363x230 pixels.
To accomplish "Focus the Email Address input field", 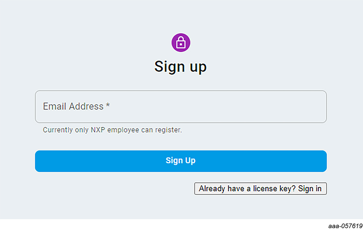I will (x=181, y=107).
